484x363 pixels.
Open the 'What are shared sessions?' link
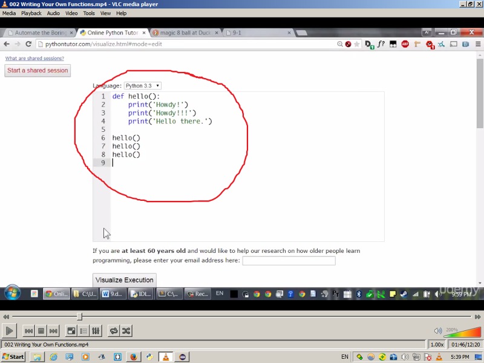(x=34, y=59)
